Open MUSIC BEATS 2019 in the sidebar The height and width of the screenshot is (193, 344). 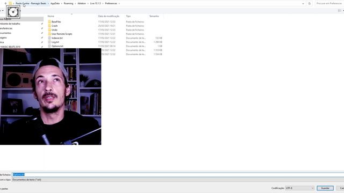coord(10,47)
